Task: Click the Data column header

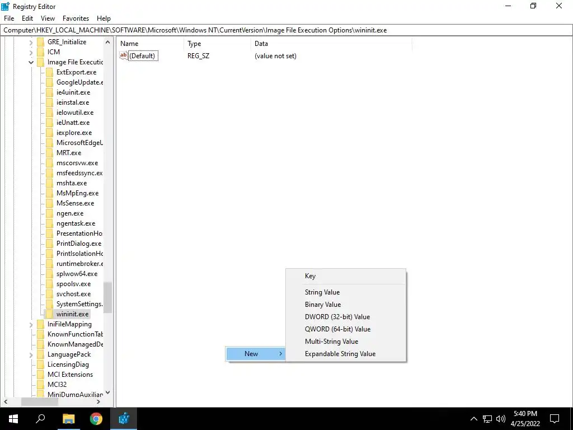Action: click(x=331, y=44)
